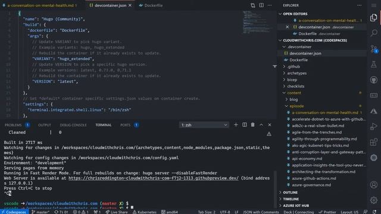This screenshot has width=381, height=214.
Task: Create a new terminal with plus icon
Action: pos(236,125)
